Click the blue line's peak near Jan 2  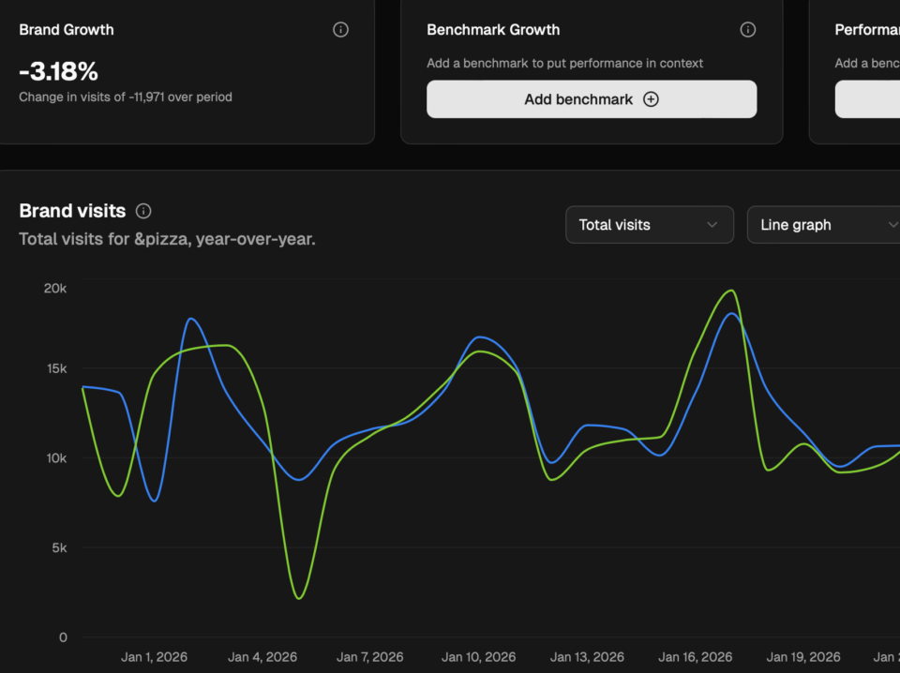pyautogui.click(x=190, y=319)
